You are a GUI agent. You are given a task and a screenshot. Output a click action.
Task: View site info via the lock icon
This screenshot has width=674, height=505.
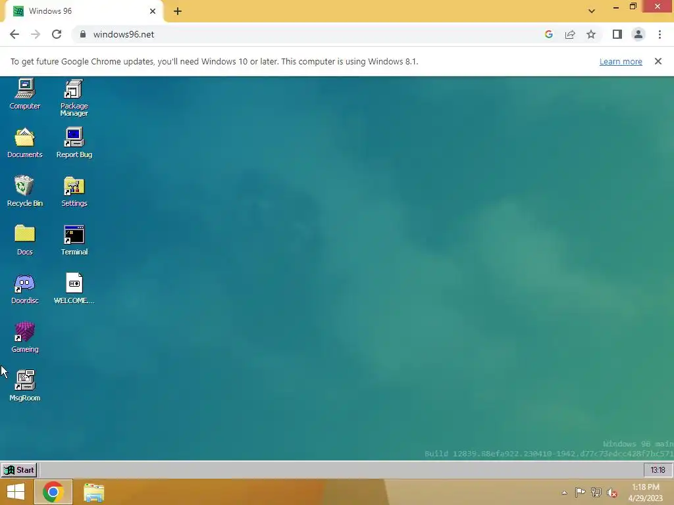click(83, 34)
